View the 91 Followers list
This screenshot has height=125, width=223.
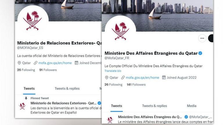tap(48, 70)
